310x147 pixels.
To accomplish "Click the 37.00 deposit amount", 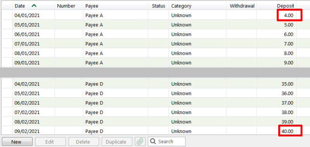I will tap(288, 103).
